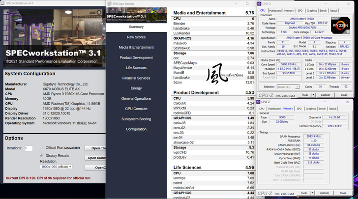Image resolution: width=358 pixels, height=199 pixels.
Task: Open Raw Scores in the results sidebar
Action: [x=136, y=37]
